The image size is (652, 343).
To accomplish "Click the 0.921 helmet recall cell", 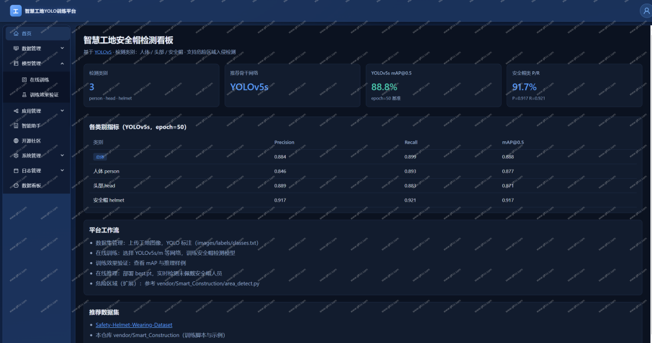I will pyautogui.click(x=410, y=200).
